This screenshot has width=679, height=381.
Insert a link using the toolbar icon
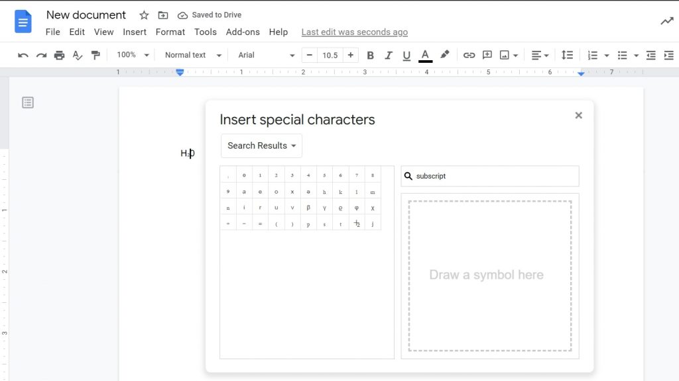click(469, 55)
